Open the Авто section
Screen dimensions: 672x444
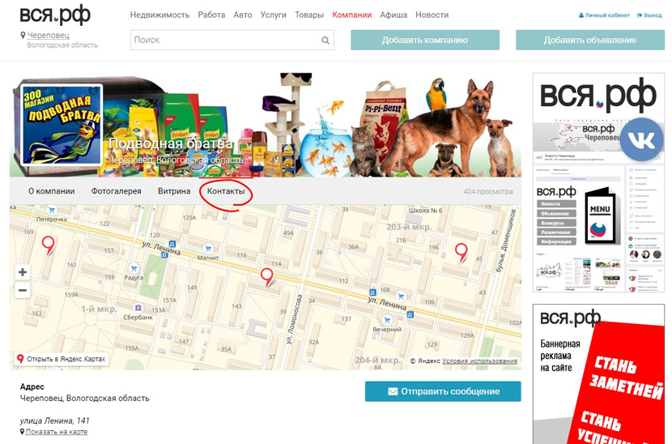[x=243, y=15]
